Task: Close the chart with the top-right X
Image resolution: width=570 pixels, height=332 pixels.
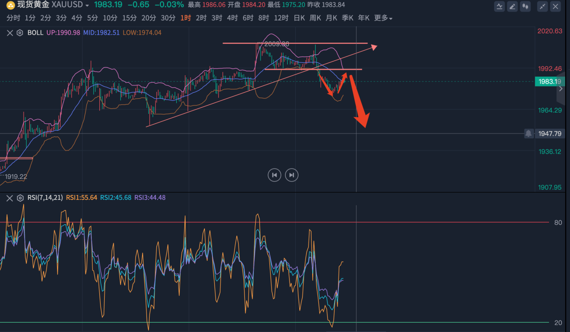Action: coord(555,6)
